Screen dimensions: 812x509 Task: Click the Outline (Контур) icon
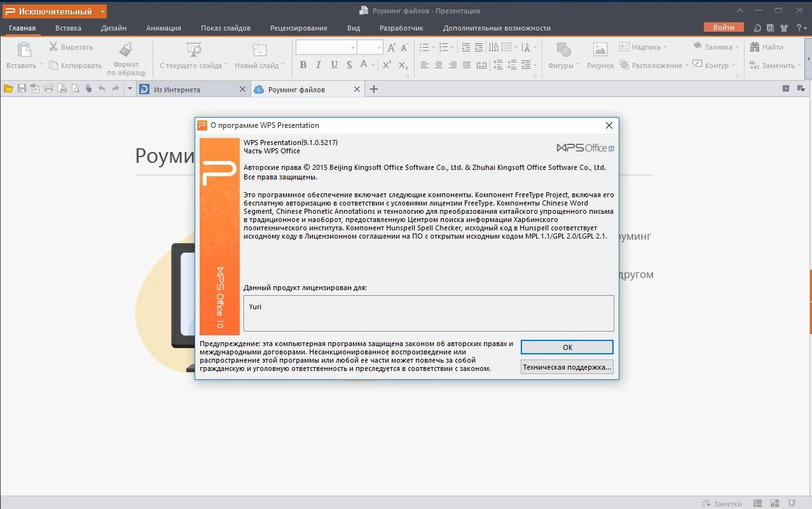coord(698,65)
